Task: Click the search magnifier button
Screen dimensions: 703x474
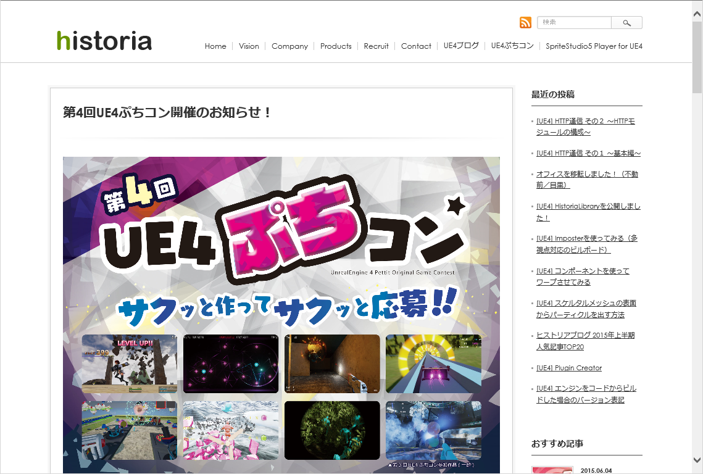Action: 626,22
